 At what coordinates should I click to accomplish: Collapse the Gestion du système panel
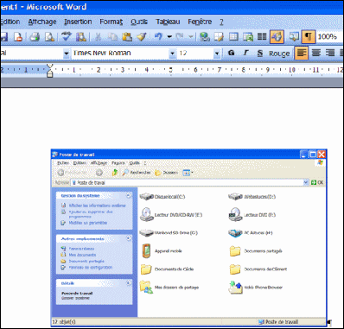tap(129, 195)
